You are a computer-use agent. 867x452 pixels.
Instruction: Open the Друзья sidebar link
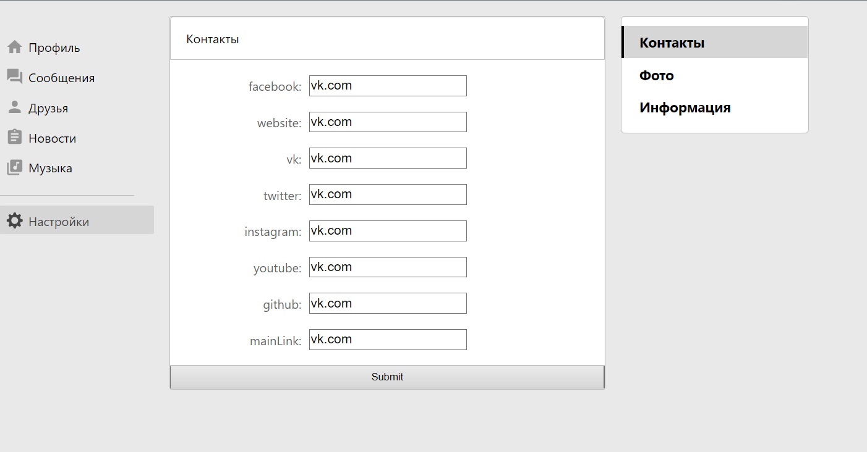coord(48,108)
